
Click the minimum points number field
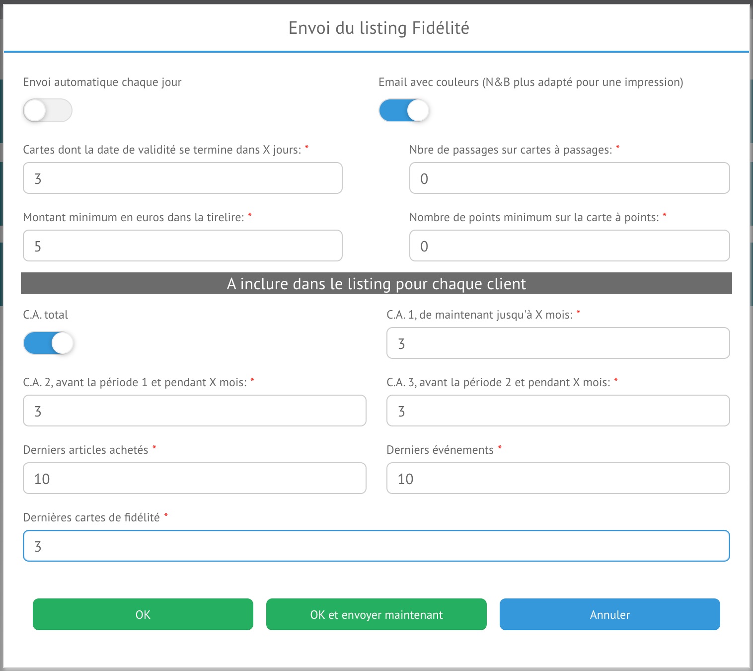click(569, 246)
